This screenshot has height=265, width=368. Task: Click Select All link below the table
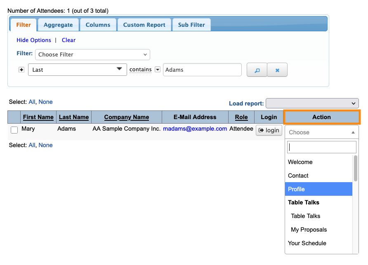(32, 145)
